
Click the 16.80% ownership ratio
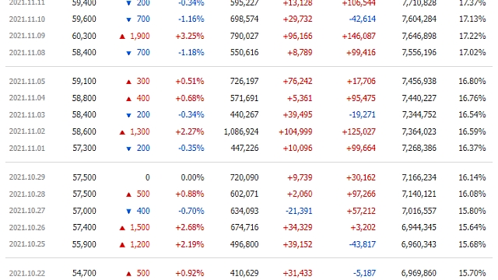click(x=472, y=81)
